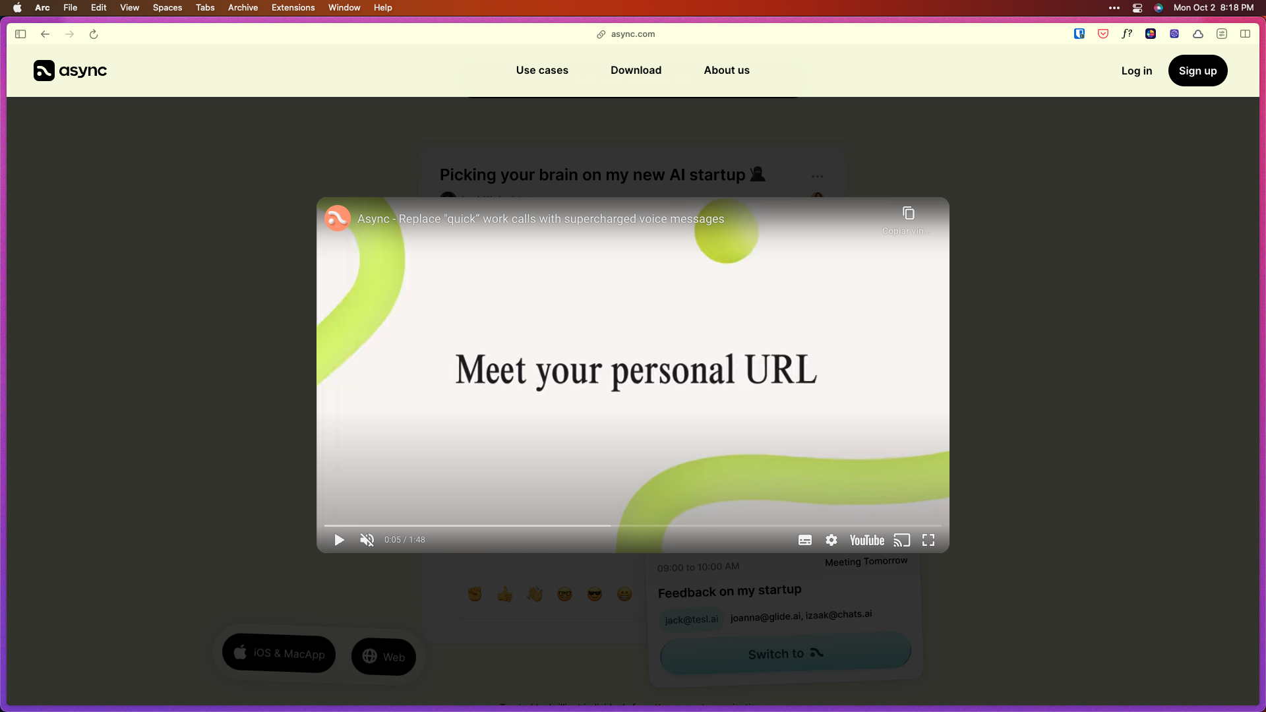Screen dimensions: 1266x712
Task: Click the theater mode icon in video player
Action: point(901,540)
